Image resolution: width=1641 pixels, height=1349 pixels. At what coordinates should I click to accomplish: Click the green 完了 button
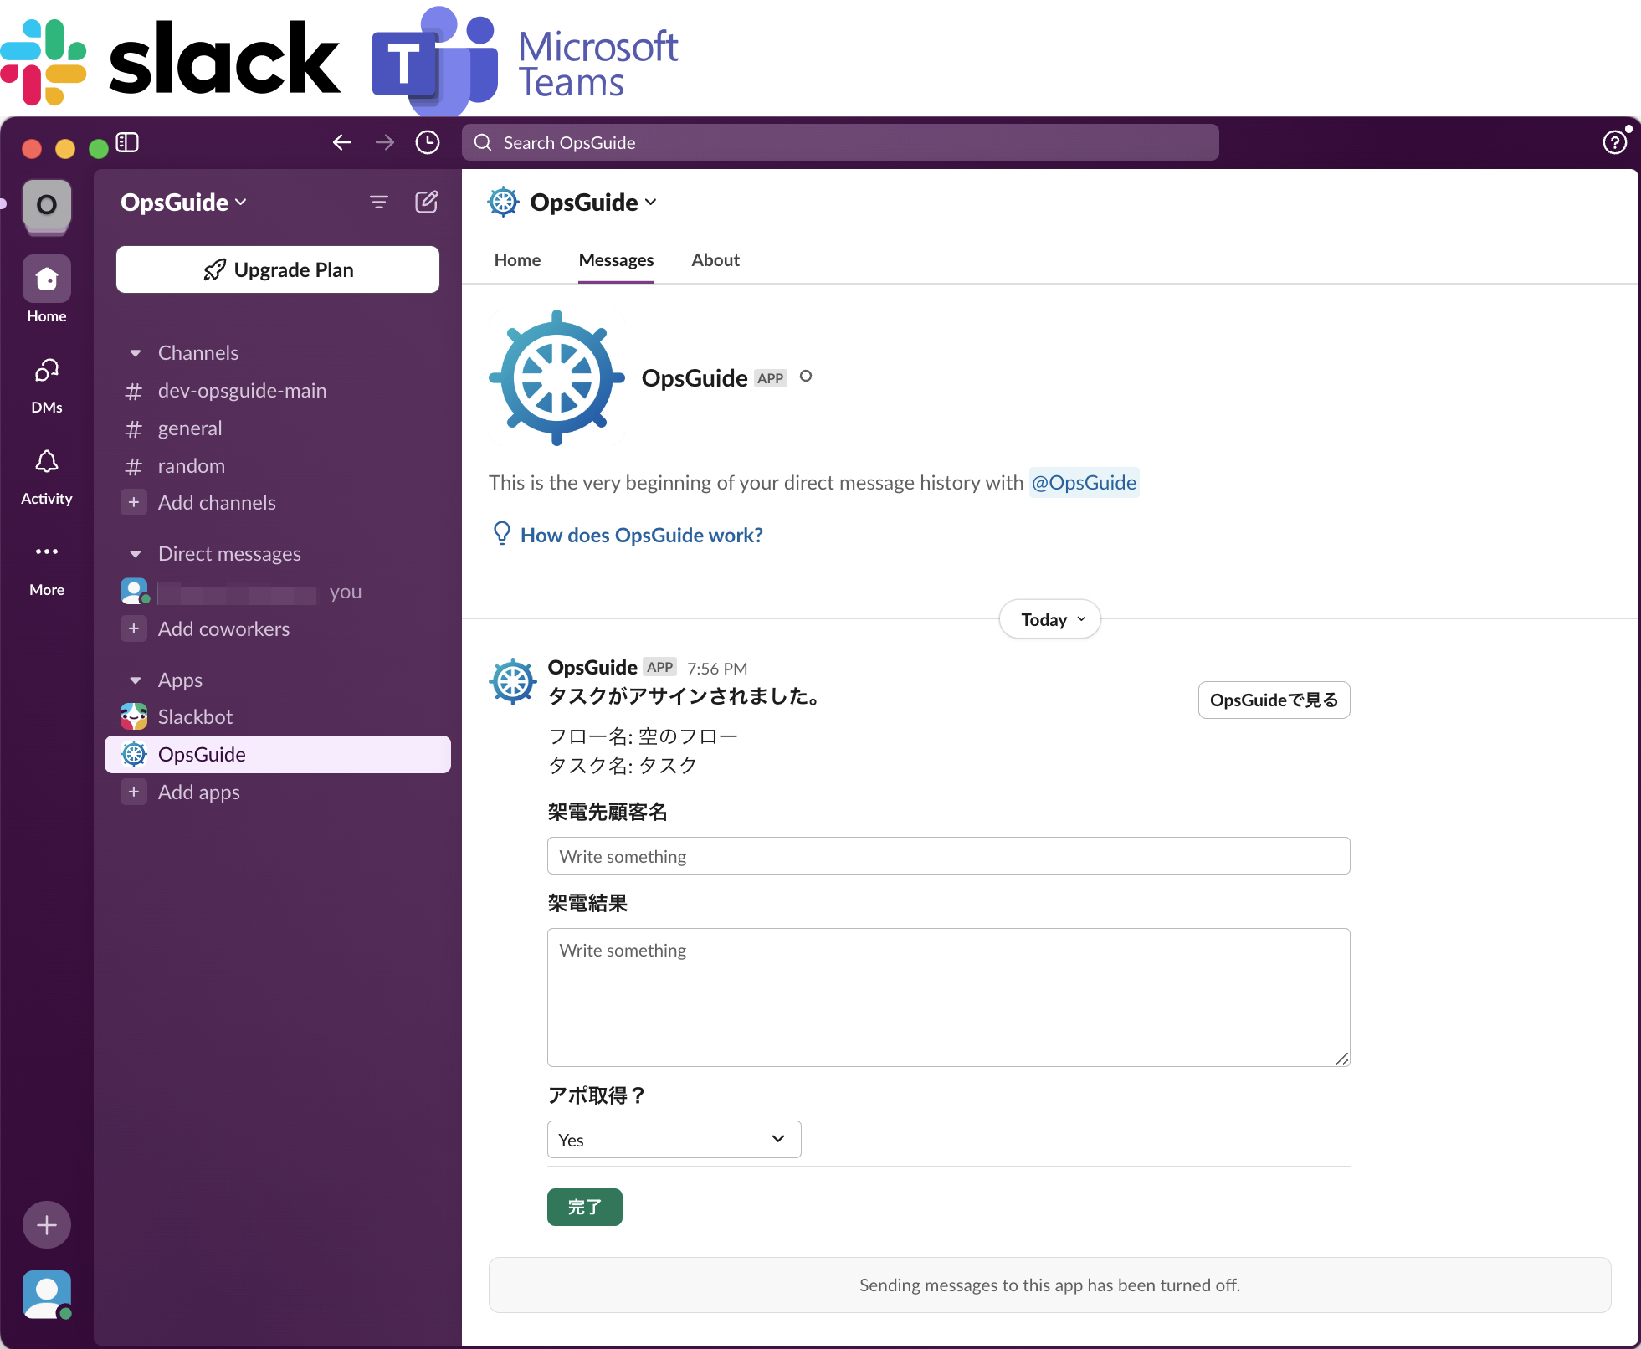(x=584, y=1207)
